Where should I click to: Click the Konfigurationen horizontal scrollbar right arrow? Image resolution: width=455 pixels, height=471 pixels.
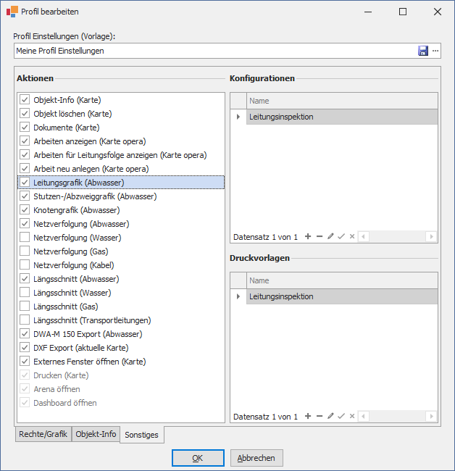coord(432,236)
